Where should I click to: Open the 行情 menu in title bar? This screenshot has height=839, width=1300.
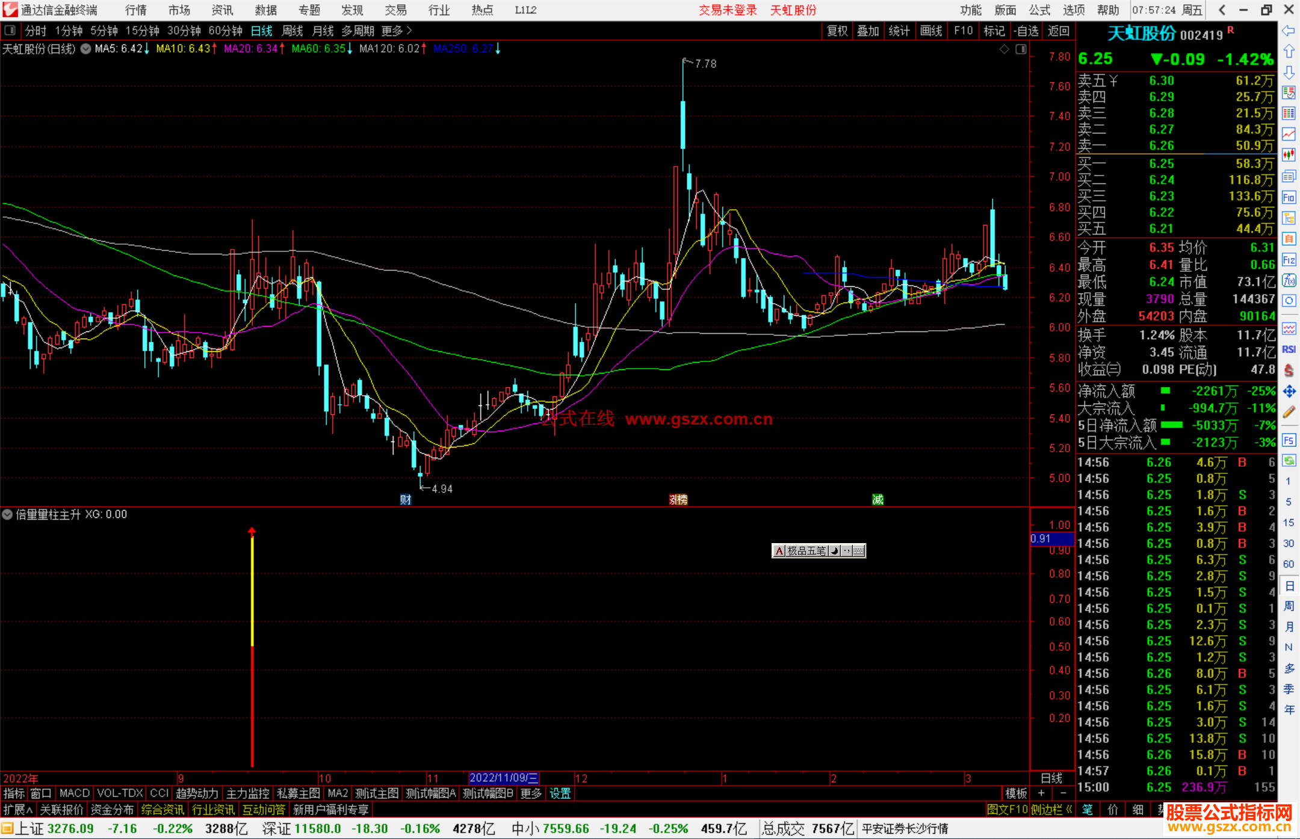pos(136,10)
